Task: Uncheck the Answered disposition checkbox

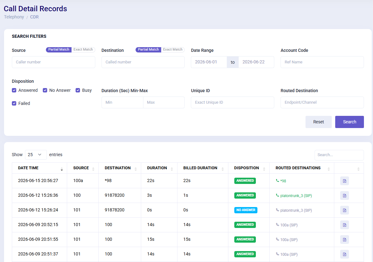Action: [14, 90]
